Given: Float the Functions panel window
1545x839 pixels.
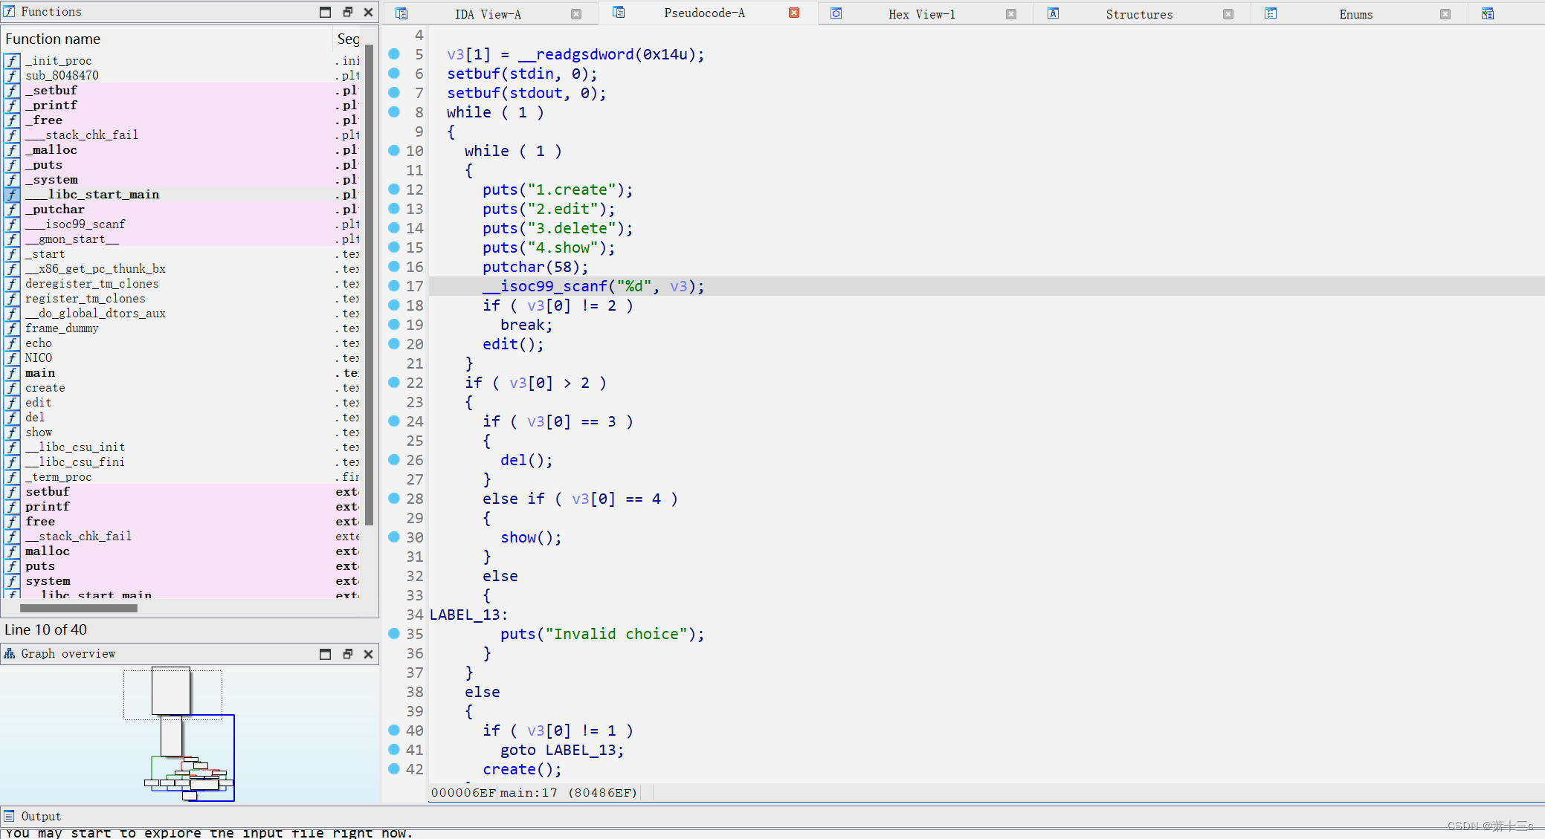Looking at the screenshot, I should click(347, 12).
